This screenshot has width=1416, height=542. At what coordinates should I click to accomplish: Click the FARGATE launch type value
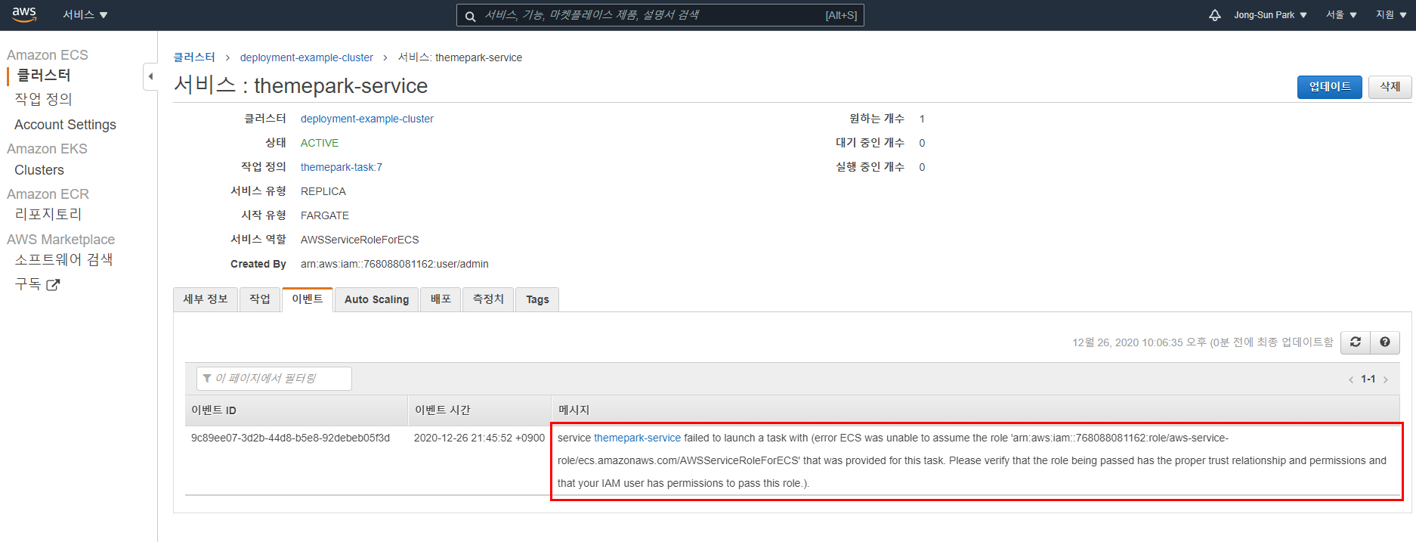pos(325,215)
